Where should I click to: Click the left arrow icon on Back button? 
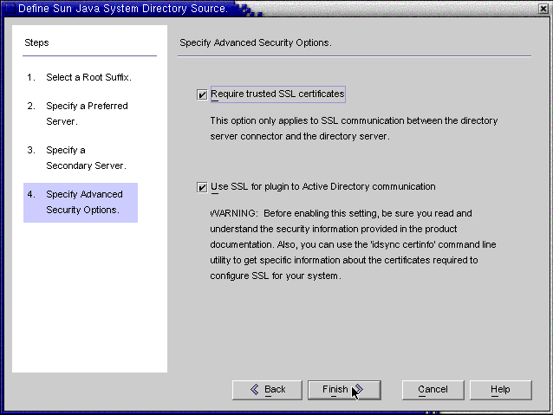point(254,389)
